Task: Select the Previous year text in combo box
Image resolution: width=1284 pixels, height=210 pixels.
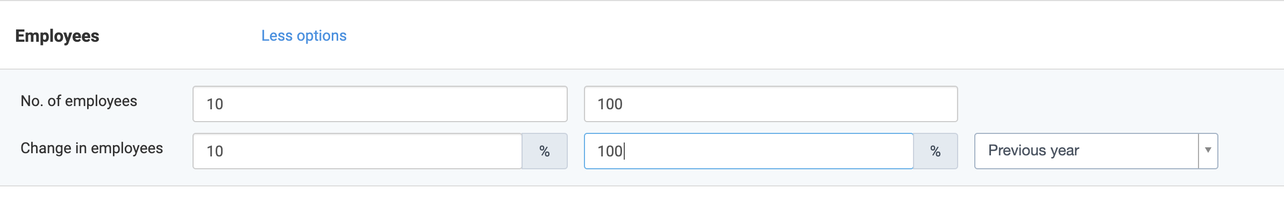Action: pyautogui.click(x=1033, y=151)
